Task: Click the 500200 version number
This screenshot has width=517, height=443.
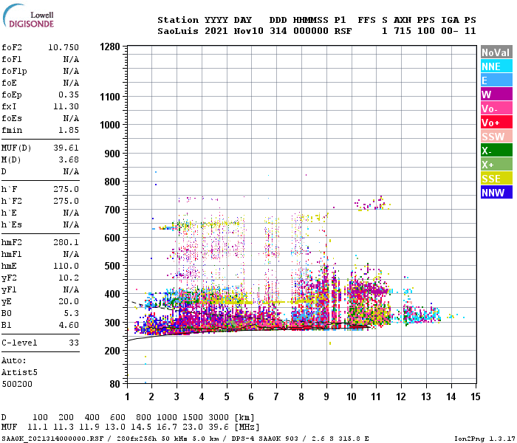Action: click(17, 384)
